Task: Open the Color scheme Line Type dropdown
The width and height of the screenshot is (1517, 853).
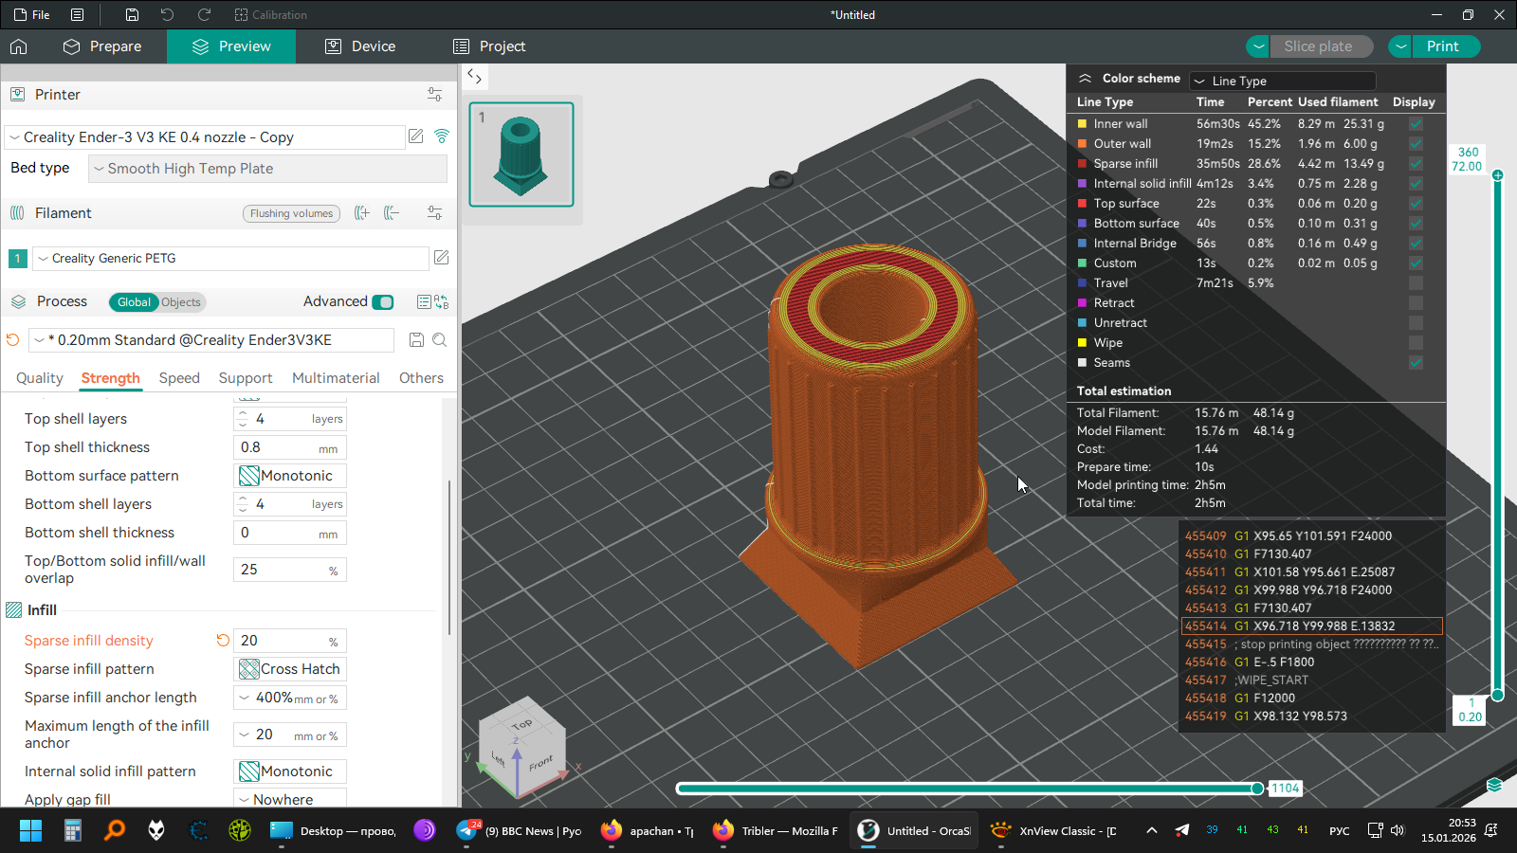Action: pos(1282,82)
